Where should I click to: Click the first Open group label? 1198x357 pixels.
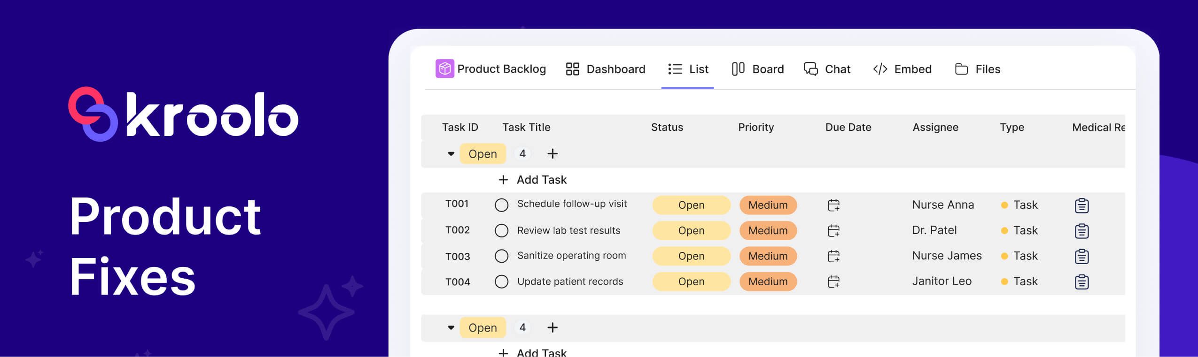(x=482, y=154)
